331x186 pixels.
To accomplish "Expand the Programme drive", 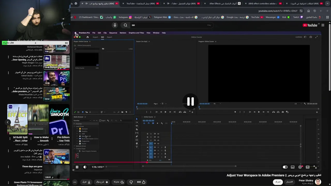I will tap(77, 141).
